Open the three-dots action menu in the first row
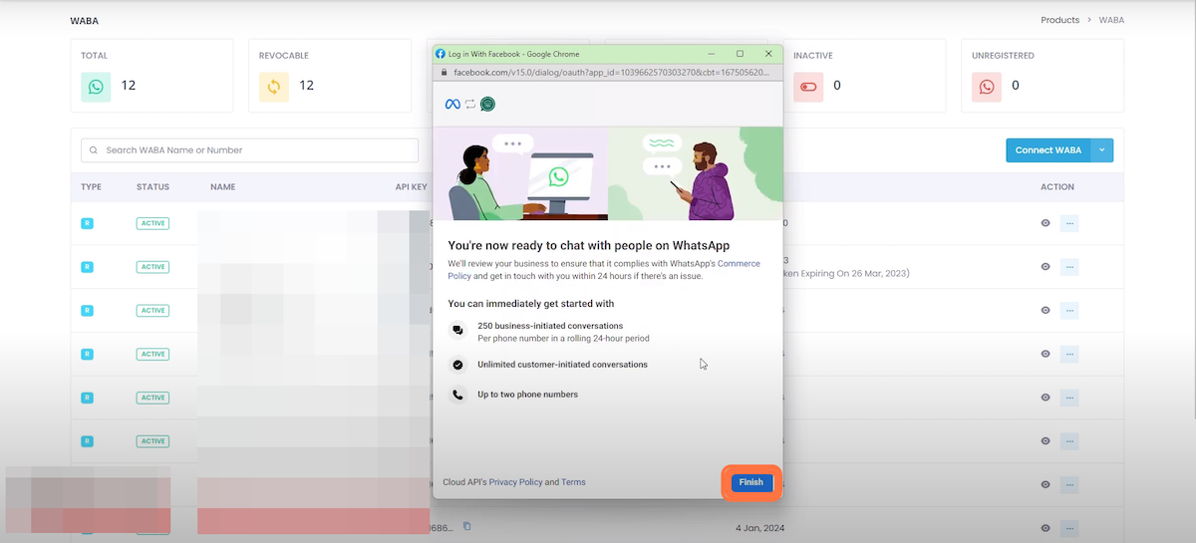The width and height of the screenshot is (1196, 543). click(1069, 223)
